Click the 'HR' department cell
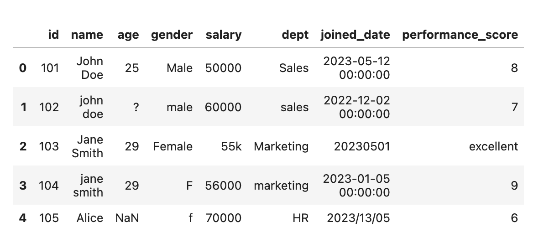 [x=300, y=218]
